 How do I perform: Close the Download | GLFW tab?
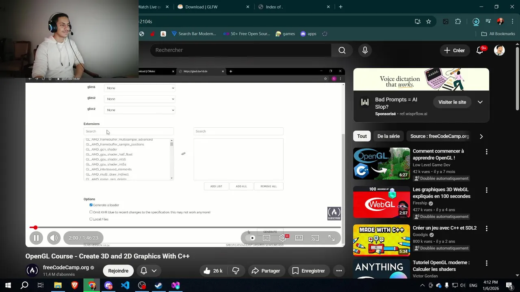coord(248,7)
